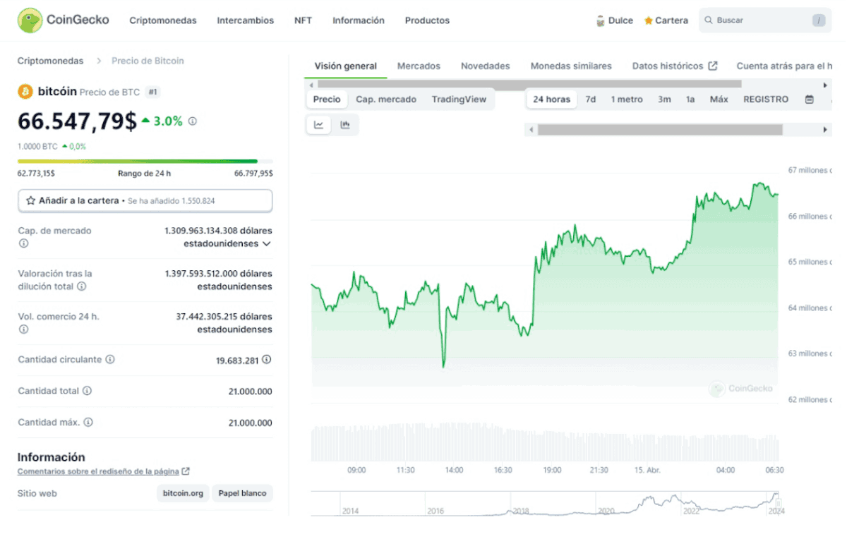Viewport: 847px width, 539px height.
Task: Click the time range horizontal scrollbar thumb
Action: click(x=660, y=130)
